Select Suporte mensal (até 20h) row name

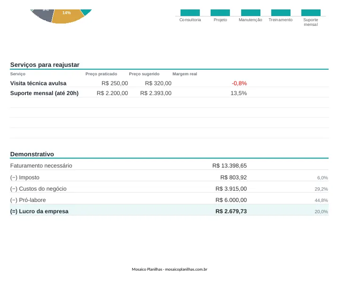(x=44, y=93)
